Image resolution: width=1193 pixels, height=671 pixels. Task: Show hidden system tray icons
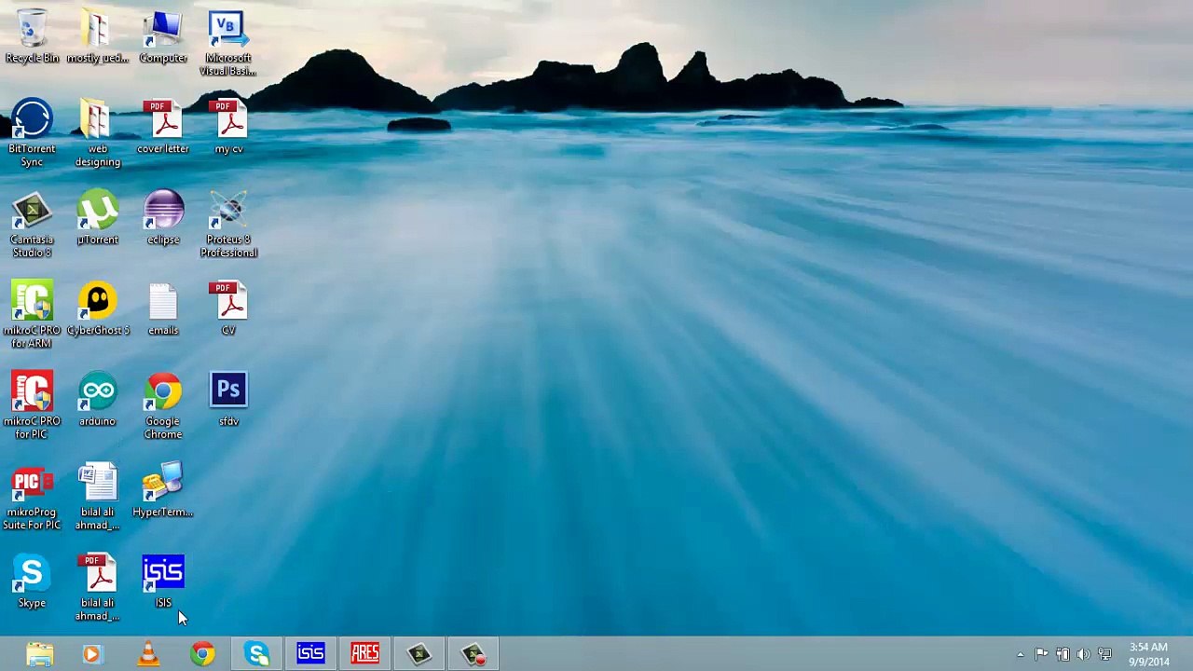pos(1021,654)
